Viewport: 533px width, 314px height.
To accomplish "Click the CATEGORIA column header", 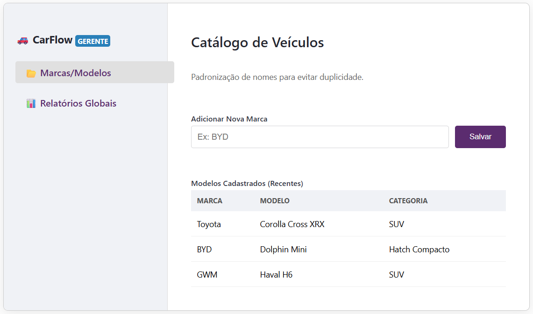I will (x=408, y=201).
